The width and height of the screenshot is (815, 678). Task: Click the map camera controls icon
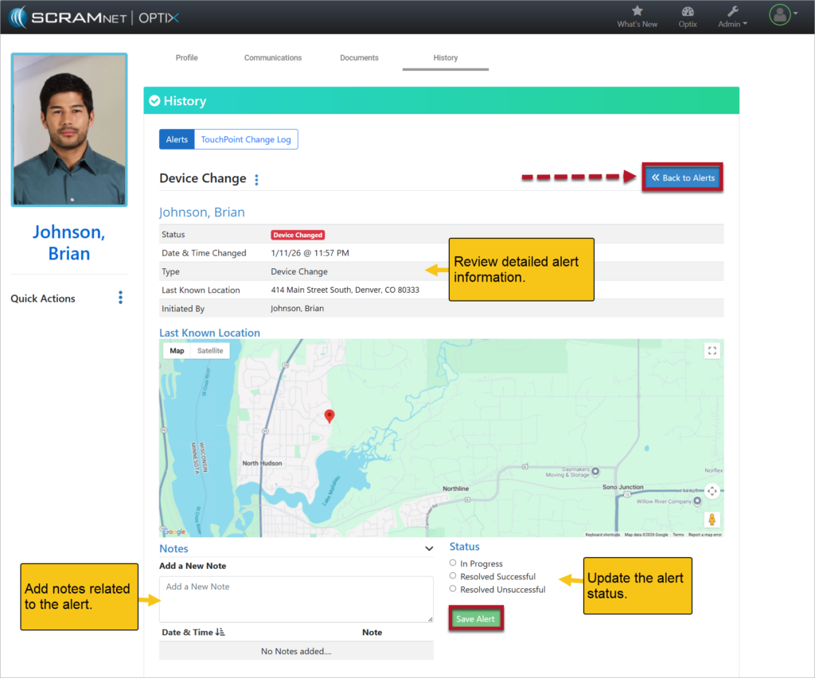(x=712, y=492)
